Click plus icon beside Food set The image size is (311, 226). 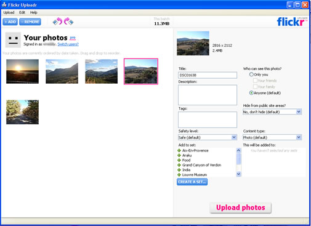click(179, 160)
